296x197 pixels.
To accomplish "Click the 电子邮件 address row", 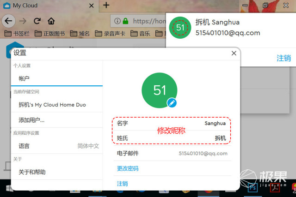I will (173, 153).
